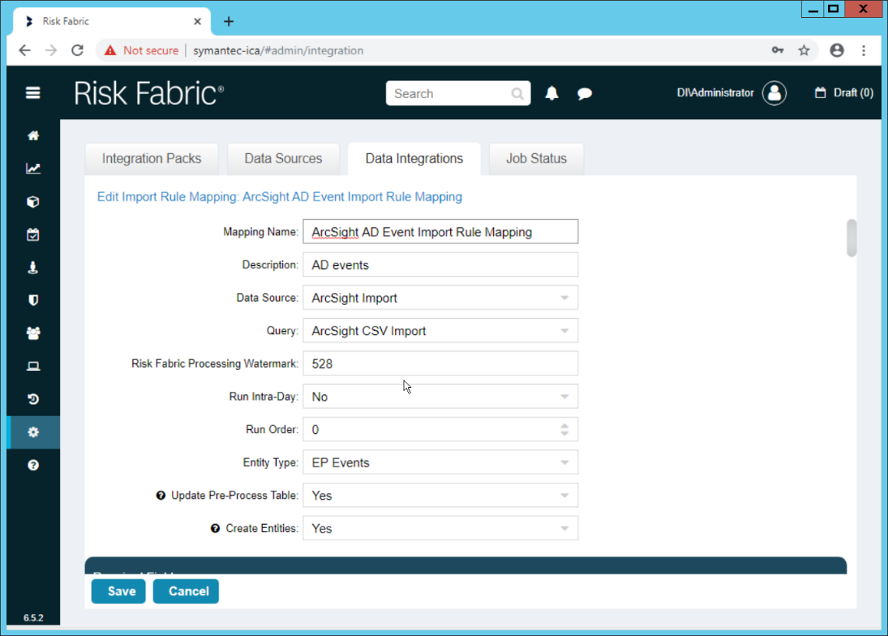
Task: Click the shield icon in sidebar
Action: click(33, 300)
